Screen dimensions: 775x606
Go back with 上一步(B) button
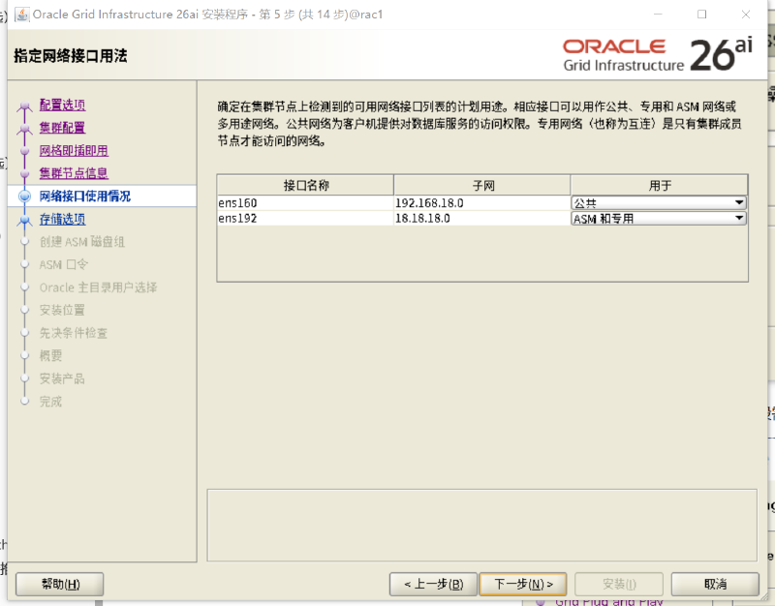point(433,585)
